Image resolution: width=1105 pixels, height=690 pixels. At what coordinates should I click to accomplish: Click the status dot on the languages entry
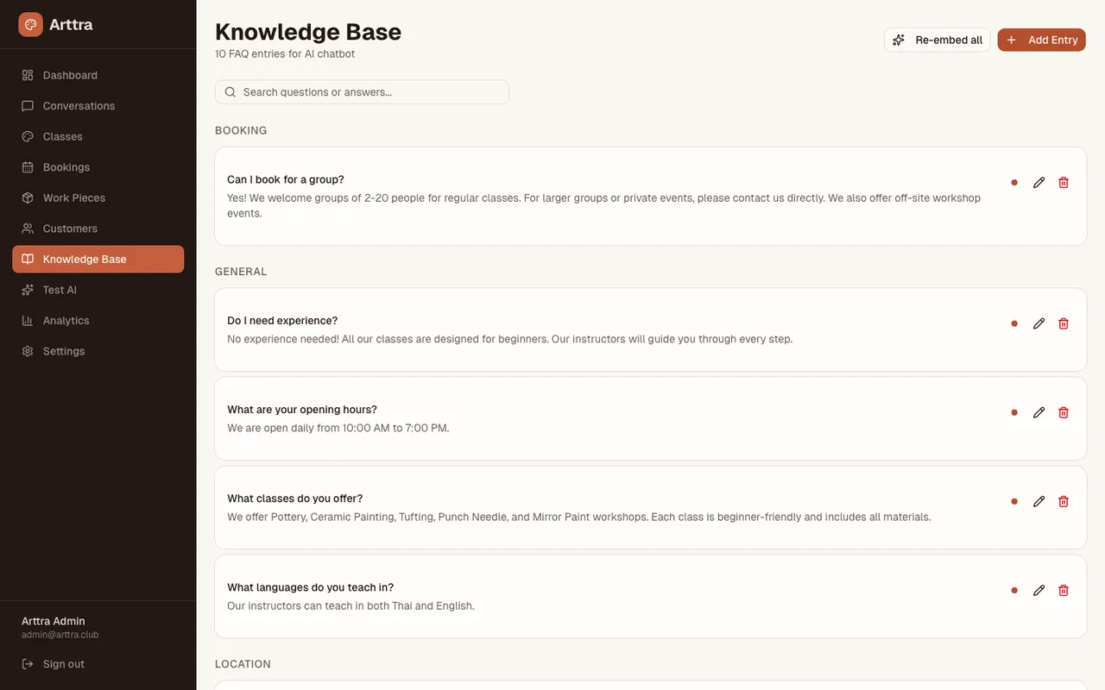[1014, 590]
